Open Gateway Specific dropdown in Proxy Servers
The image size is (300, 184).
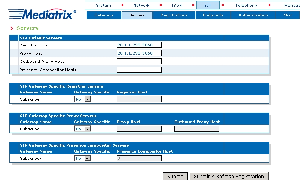click(x=82, y=129)
